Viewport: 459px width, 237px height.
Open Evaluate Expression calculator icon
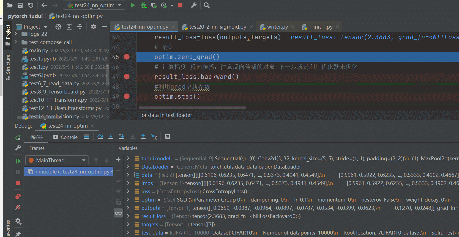pos(167,137)
